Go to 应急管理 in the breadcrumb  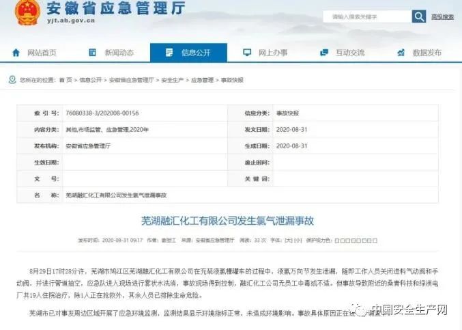click(x=202, y=80)
